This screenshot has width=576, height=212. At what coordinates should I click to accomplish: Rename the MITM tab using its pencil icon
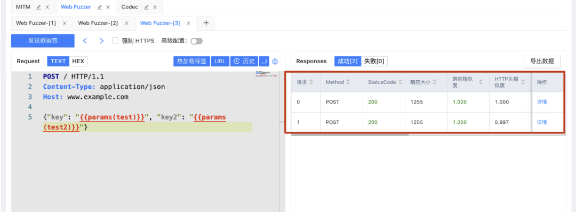click(x=38, y=7)
